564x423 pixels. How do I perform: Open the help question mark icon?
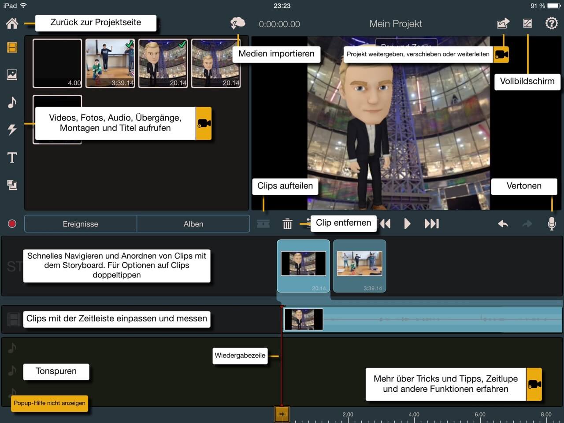coord(551,23)
